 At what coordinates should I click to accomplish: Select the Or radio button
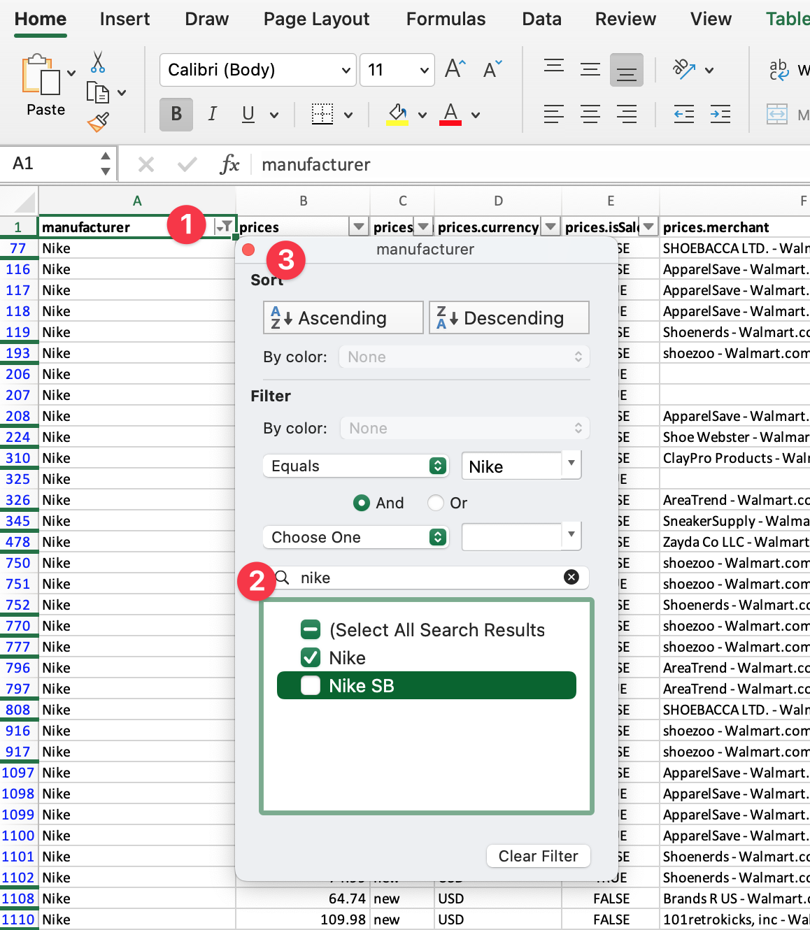[436, 503]
